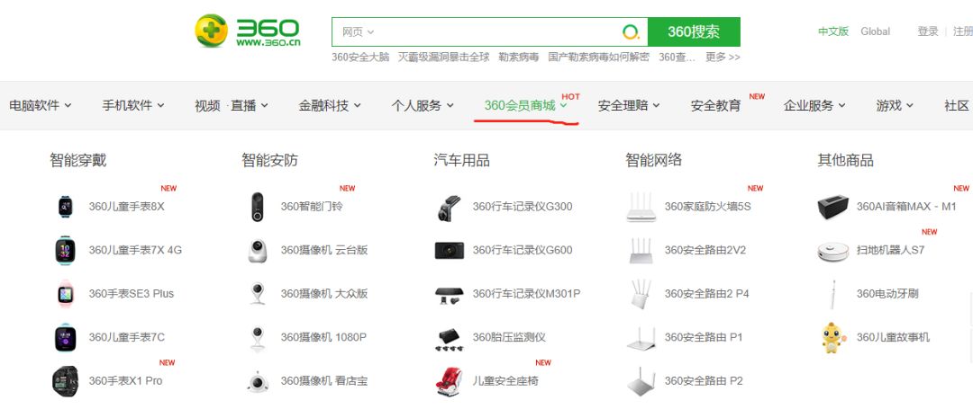Image resolution: width=973 pixels, height=418 pixels.
Task: Open the 扫地机器人S7 text link
Action: tap(890, 250)
